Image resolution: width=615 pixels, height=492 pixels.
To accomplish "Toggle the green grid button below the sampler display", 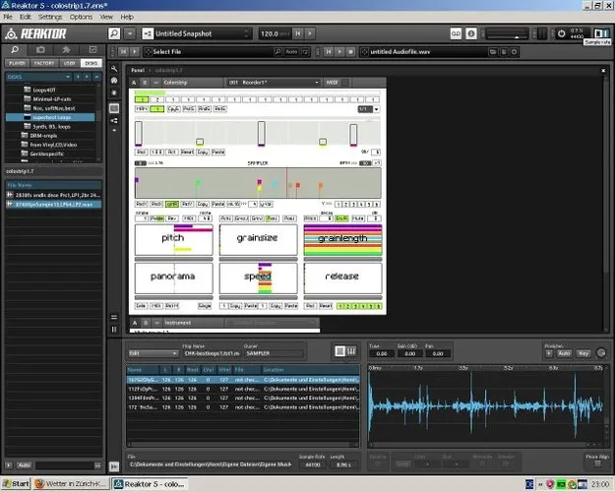I will (x=172, y=204).
